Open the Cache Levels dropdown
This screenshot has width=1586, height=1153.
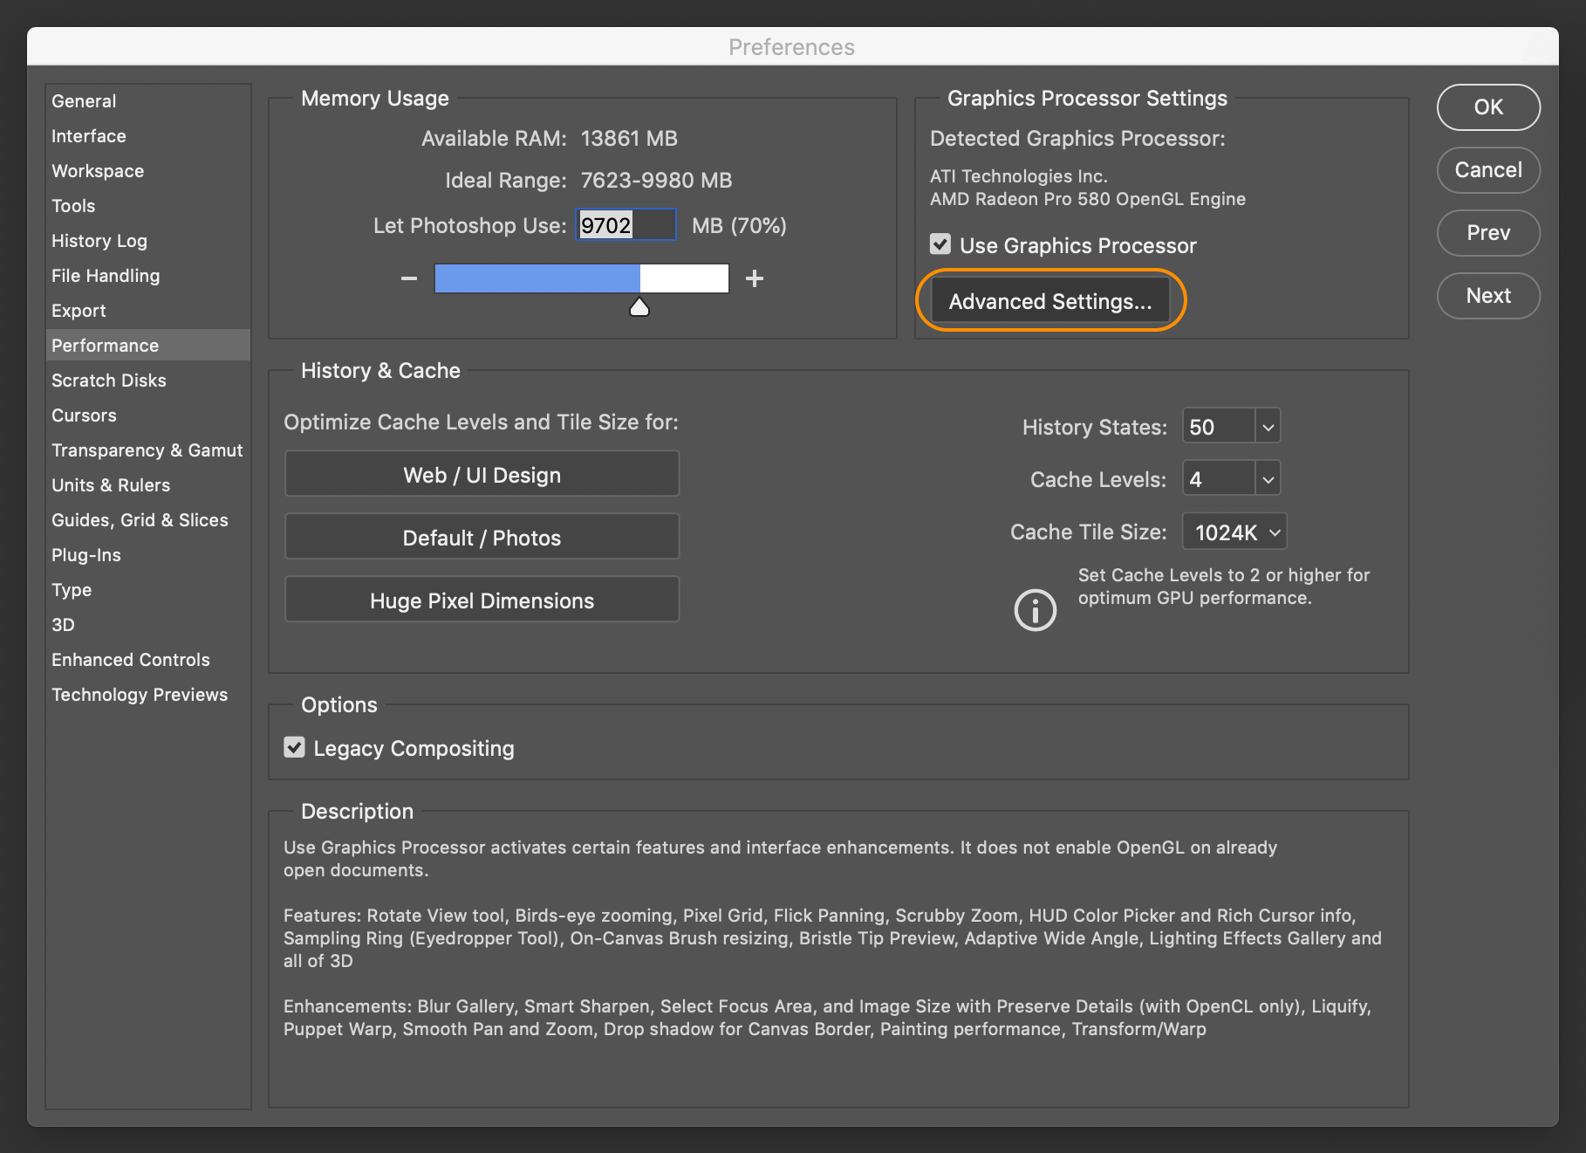tap(1267, 478)
